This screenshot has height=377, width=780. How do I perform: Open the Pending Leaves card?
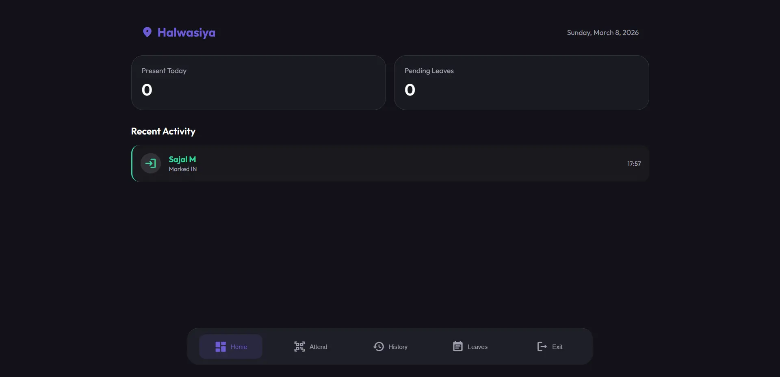tap(521, 82)
